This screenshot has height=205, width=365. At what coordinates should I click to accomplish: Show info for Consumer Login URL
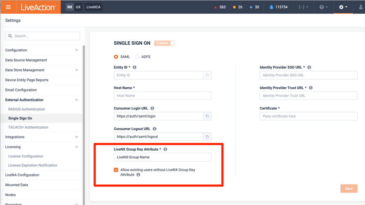(152, 108)
